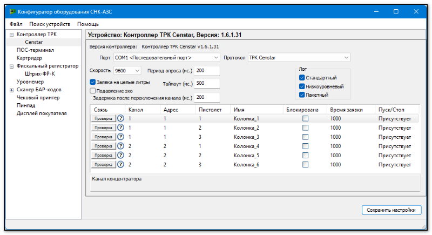Click the question mark icon beside Колонка_2
The height and width of the screenshot is (235, 432).
click(121, 127)
